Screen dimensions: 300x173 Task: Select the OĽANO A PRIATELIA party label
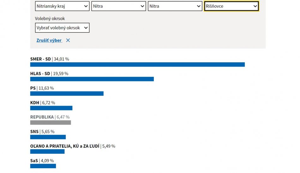click(x=65, y=146)
